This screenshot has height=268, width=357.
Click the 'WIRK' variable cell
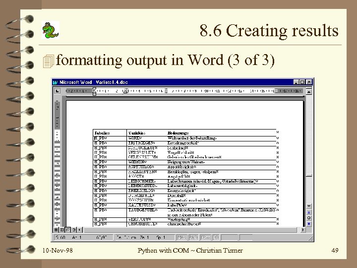pyautogui.click(x=147, y=138)
